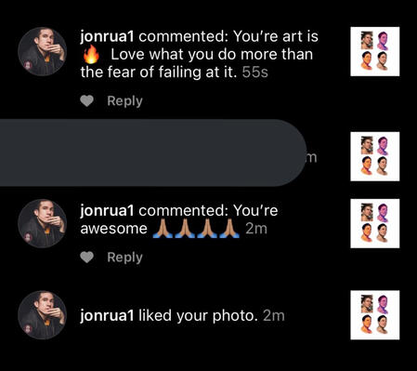Open jonrua1 username in liked photo notification
Screen dimensions: 417x371
coord(107,316)
